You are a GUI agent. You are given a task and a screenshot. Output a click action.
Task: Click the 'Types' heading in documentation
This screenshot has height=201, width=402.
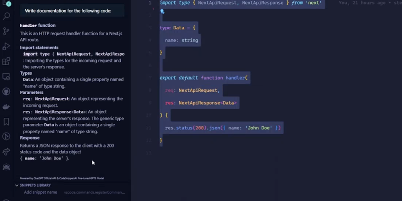click(x=26, y=73)
